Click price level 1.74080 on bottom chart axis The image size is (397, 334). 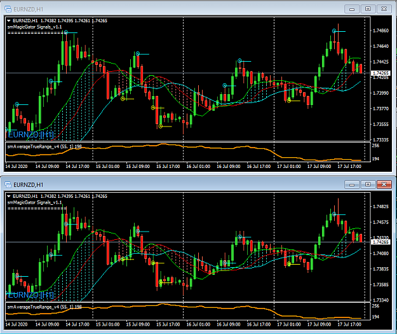coord(380,253)
